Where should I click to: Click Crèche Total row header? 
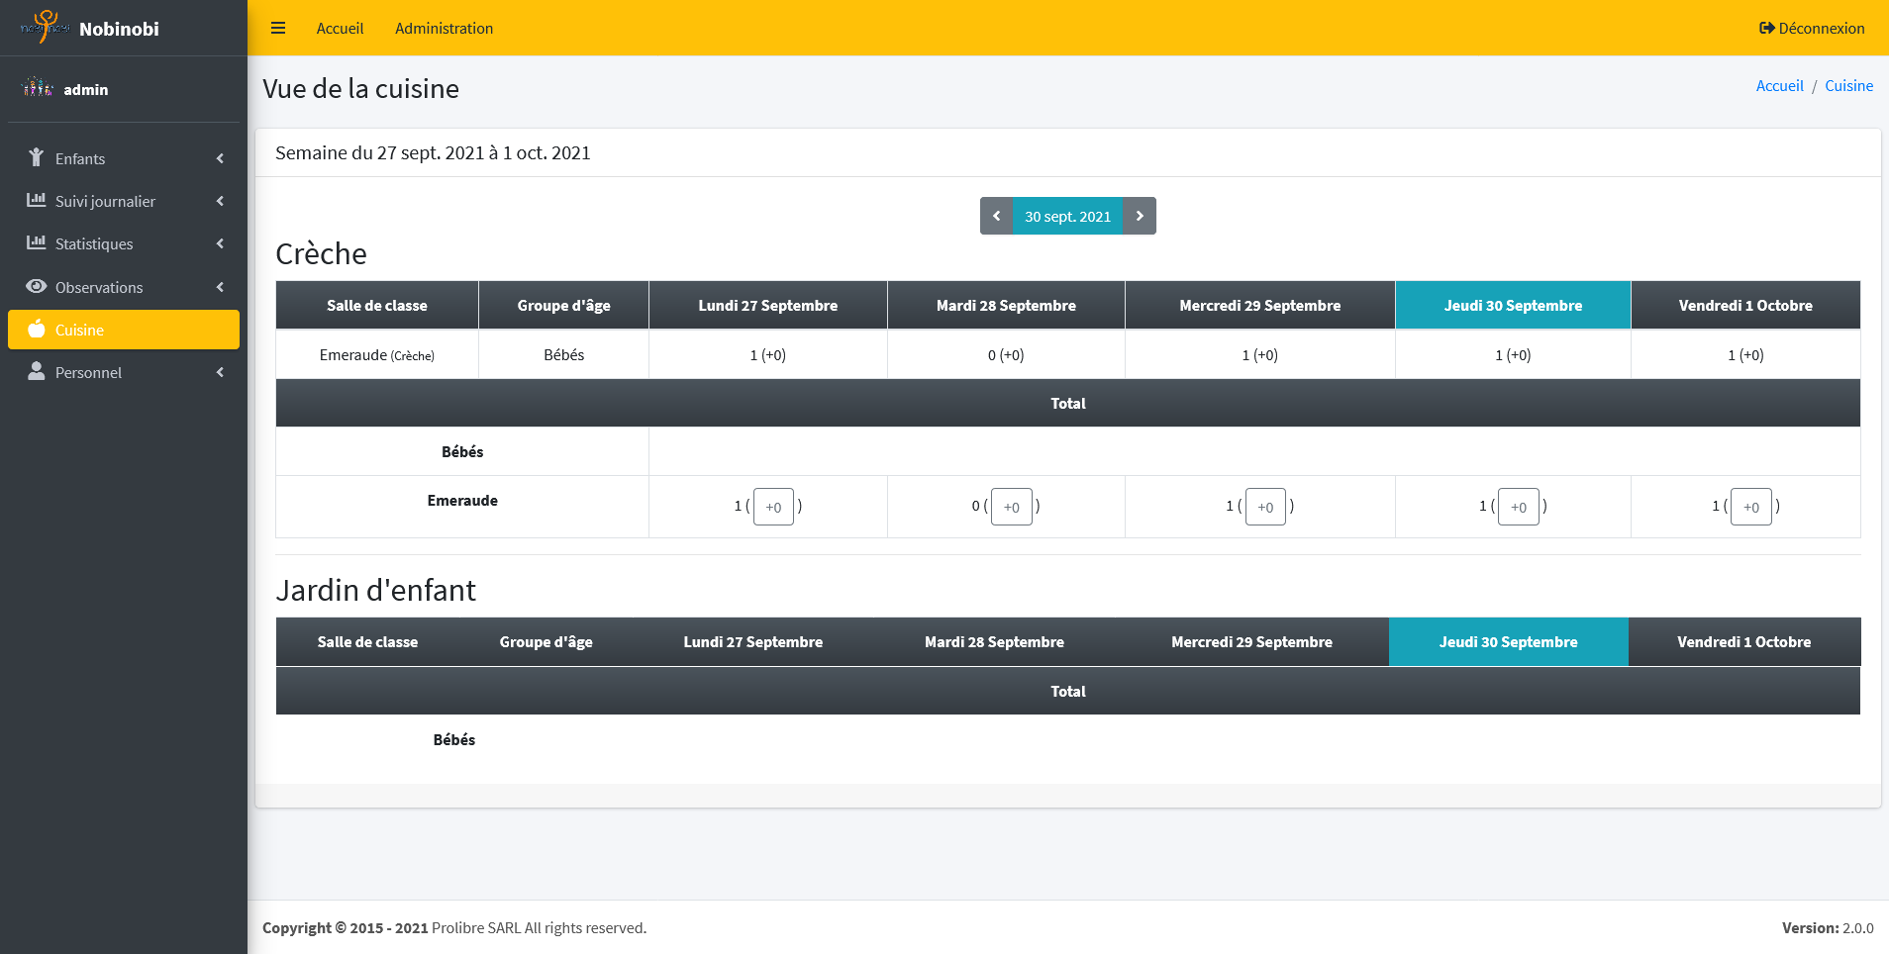(1068, 403)
